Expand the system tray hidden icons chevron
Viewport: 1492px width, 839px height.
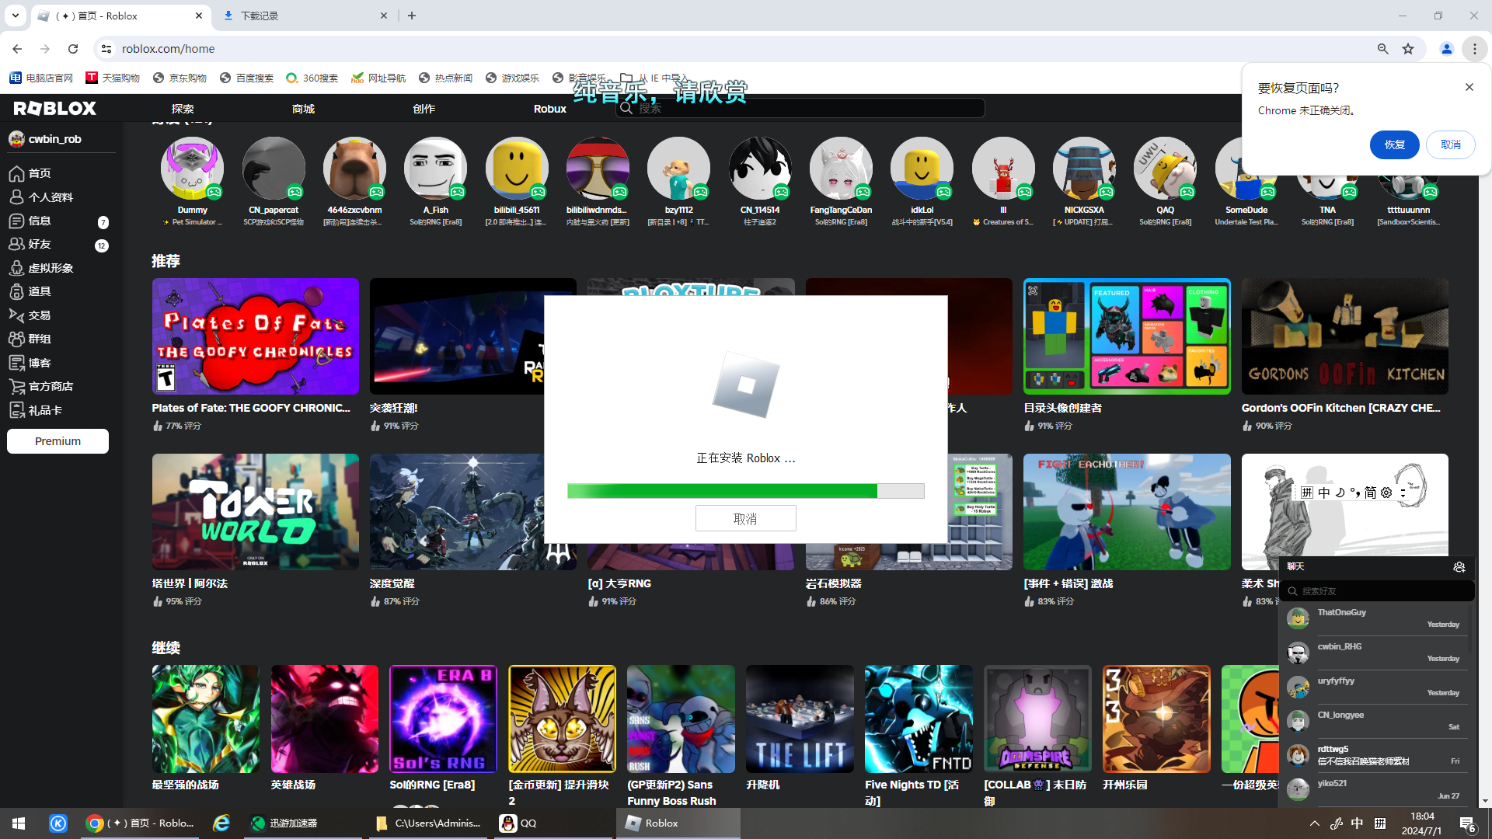pos(1314,823)
